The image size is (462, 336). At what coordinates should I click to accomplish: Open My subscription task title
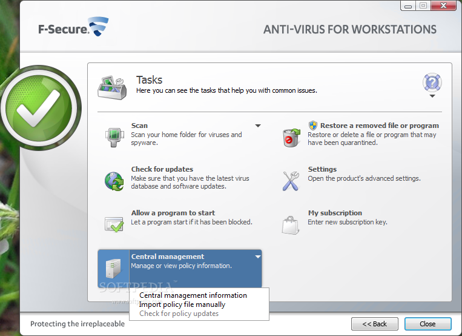335,213
